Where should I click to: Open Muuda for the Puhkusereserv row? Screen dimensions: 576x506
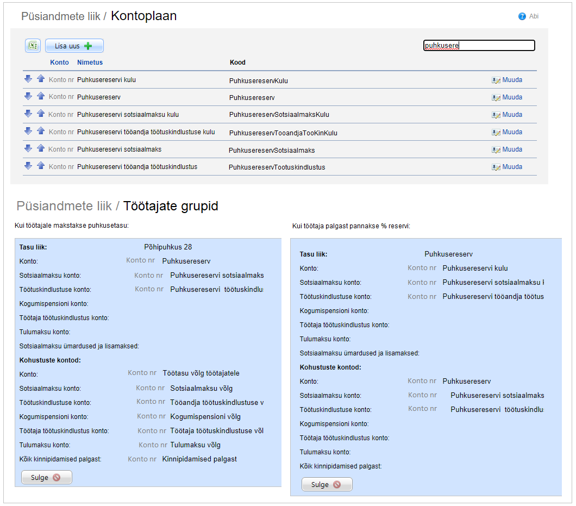tap(512, 97)
